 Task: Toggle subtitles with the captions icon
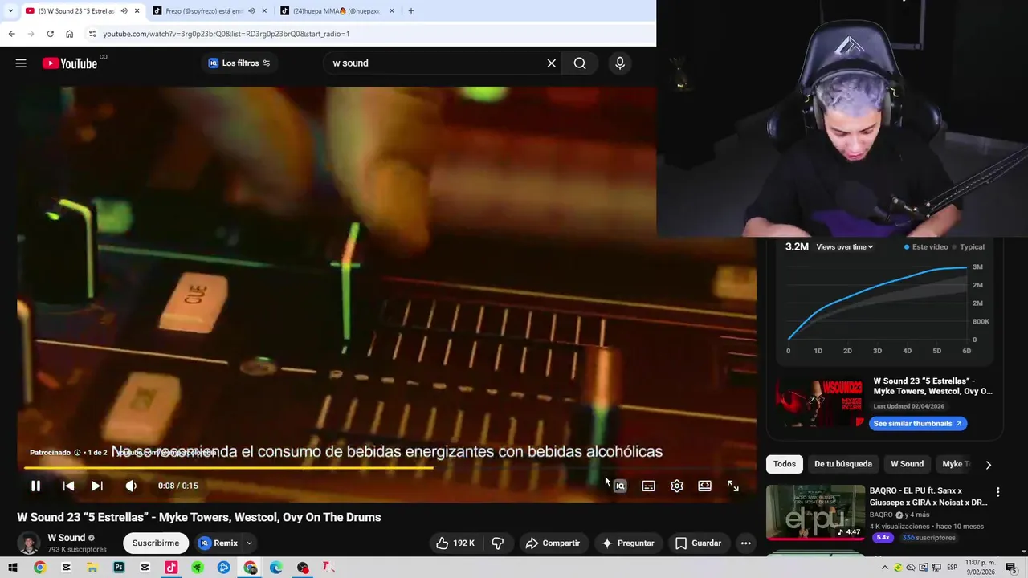pos(648,486)
